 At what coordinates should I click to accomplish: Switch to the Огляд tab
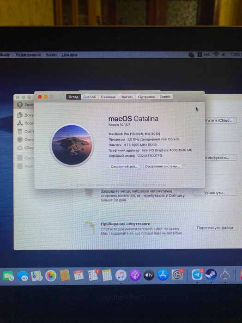pos(73,97)
